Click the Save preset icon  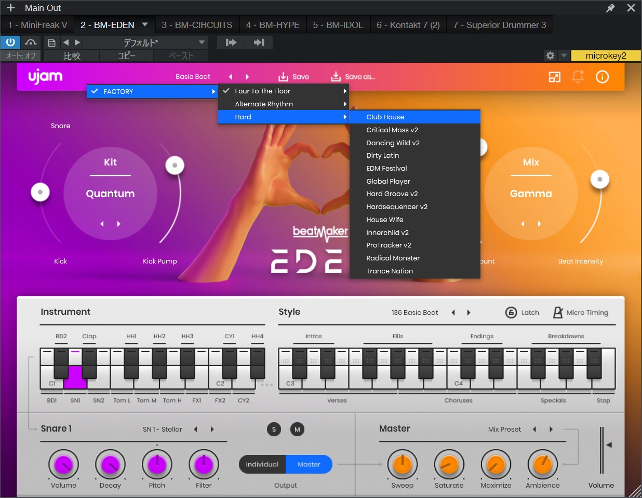click(283, 77)
